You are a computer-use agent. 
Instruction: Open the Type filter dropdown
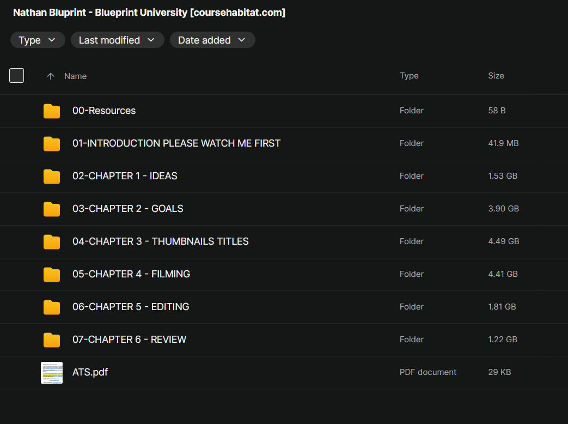pos(38,40)
